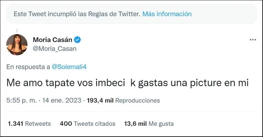
Task: Click the 5:55 p. m. timestamp
Action: 20,100
